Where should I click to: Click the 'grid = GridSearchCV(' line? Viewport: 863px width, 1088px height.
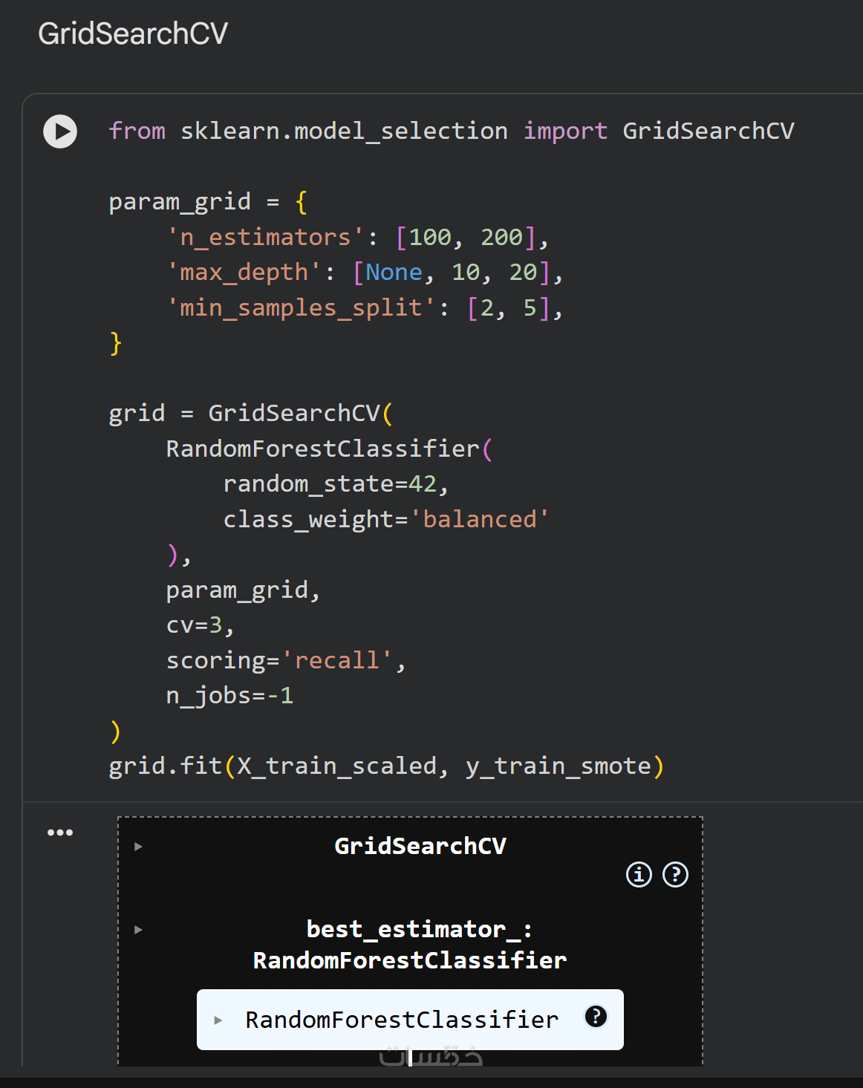pyautogui.click(x=251, y=414)
